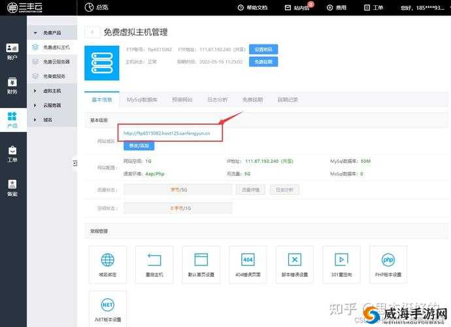Open the 工单 ticket shopping-bag sidebar icon
This screenshot has width=451, height=327.
pyautogui.click(x=12, y=154)
